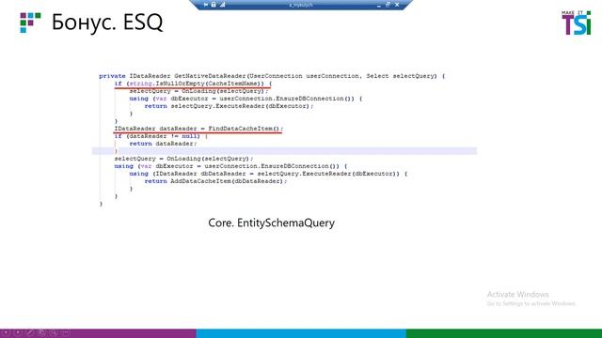Screen dimensions: 602x338
Task: Activate the slideshow zoom magnifier
Action: point(54,332)
